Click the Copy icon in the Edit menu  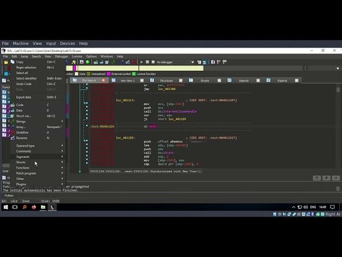tap(13, 62)
